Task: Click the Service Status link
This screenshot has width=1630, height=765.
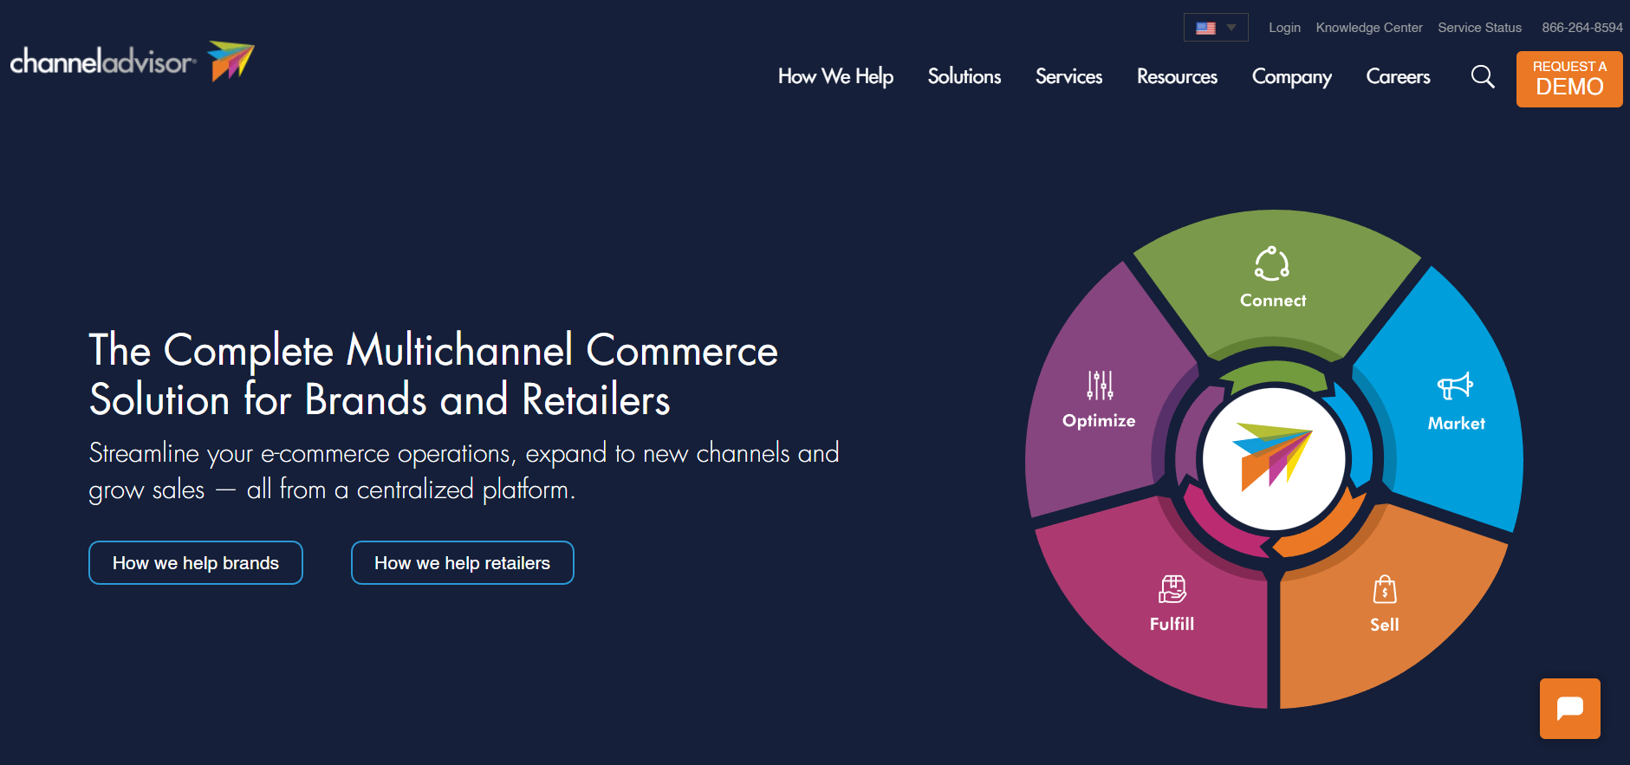Action: coord(1479,28)
